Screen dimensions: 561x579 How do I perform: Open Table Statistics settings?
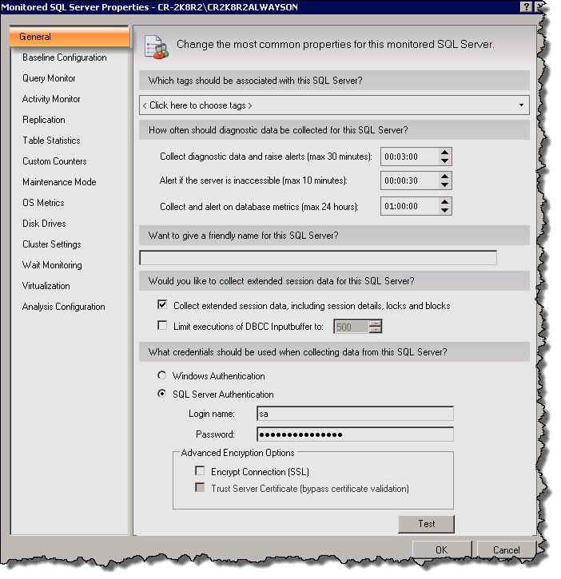coord(51,141)
